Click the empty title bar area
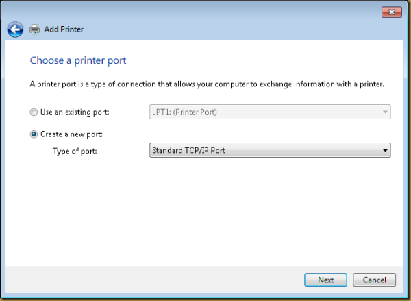This screenshot has width=411, height=301. [x=206, y=12]
